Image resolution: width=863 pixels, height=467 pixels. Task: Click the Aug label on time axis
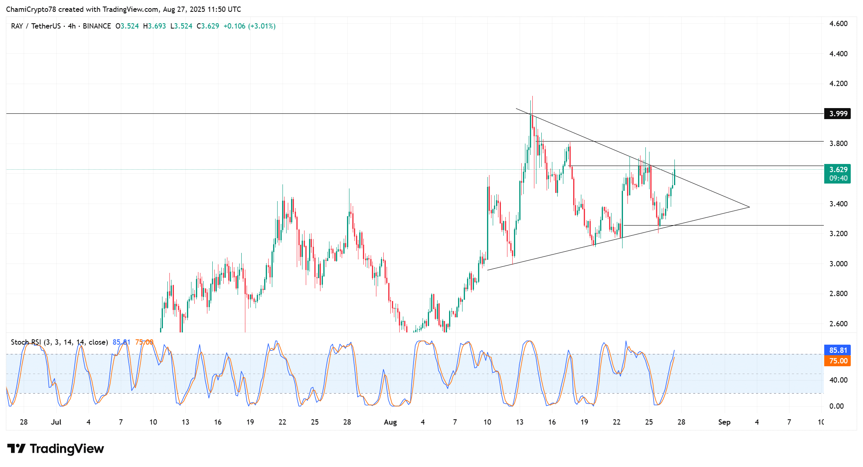(390, 422)
